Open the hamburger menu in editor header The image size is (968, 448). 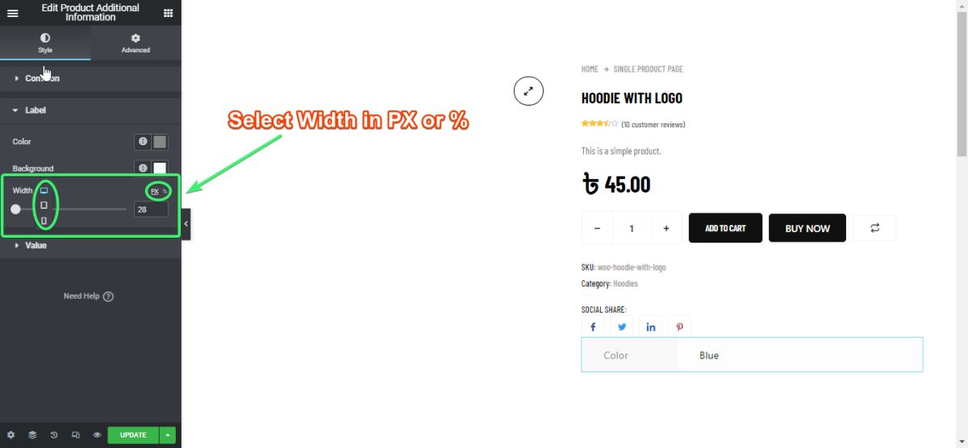click(x=13, y=13)
